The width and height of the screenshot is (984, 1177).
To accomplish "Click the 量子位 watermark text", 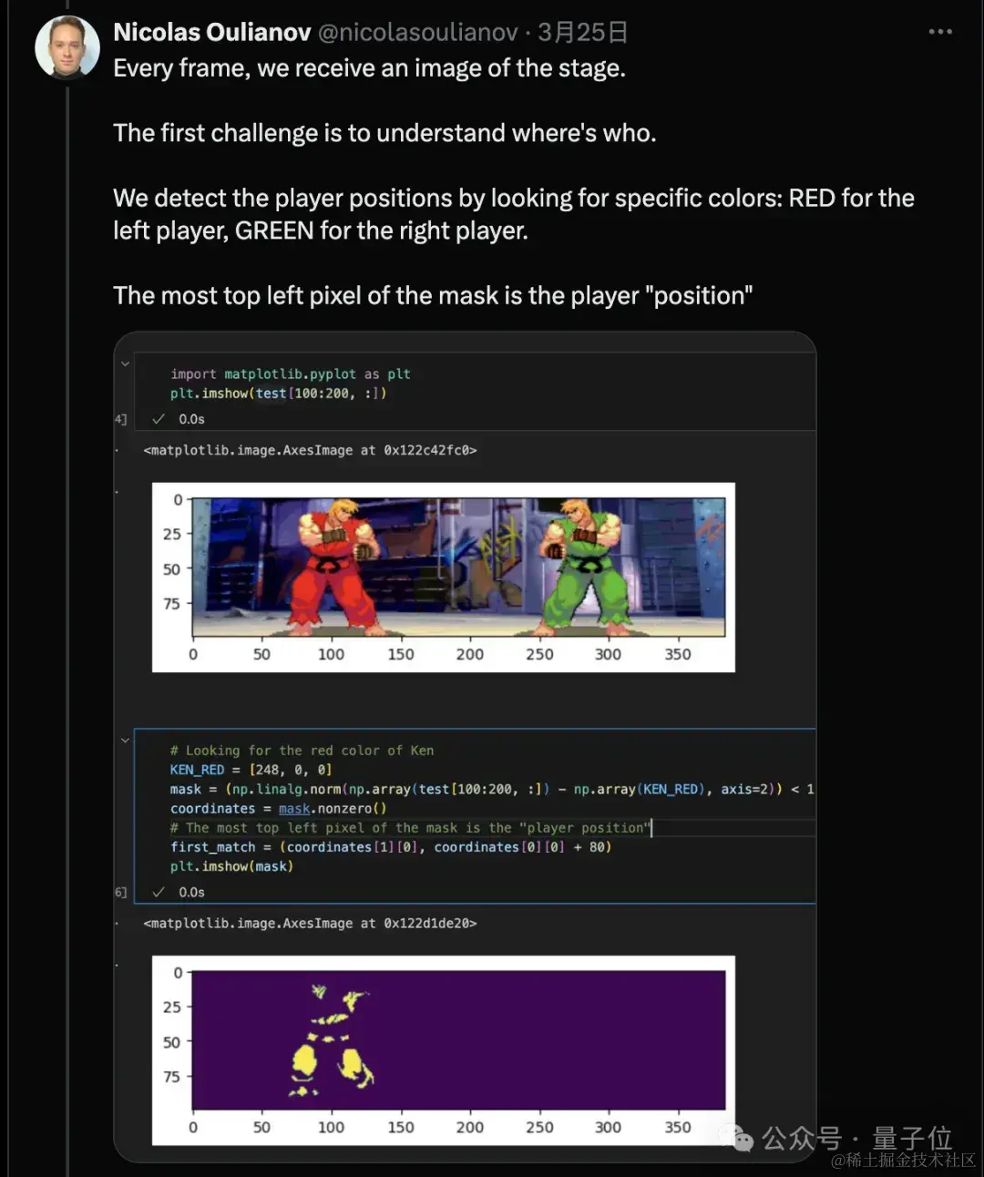I will pyautogui.click(x=912, y=1139).
